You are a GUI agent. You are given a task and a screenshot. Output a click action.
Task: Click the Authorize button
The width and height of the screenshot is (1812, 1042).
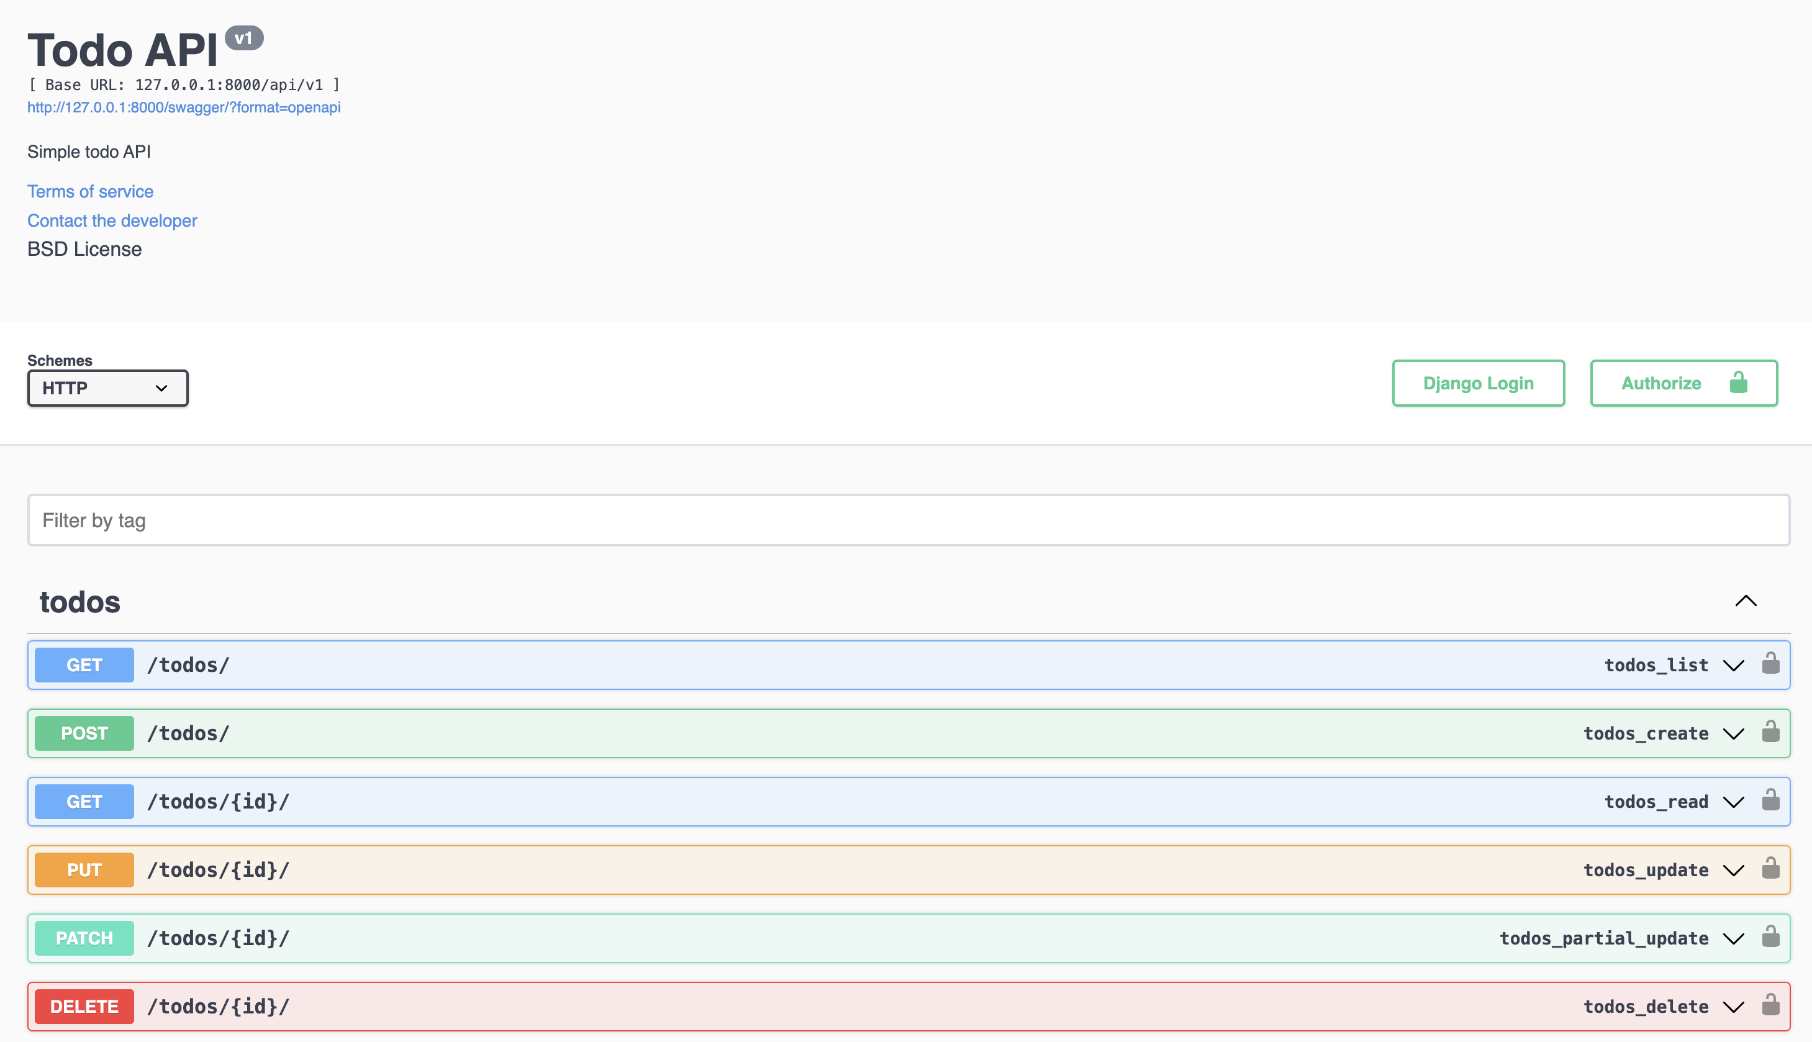coord(1683,383)
